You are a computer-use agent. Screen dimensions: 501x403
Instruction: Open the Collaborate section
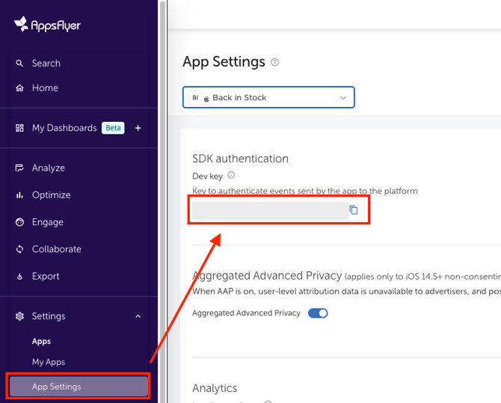point(56,249)
